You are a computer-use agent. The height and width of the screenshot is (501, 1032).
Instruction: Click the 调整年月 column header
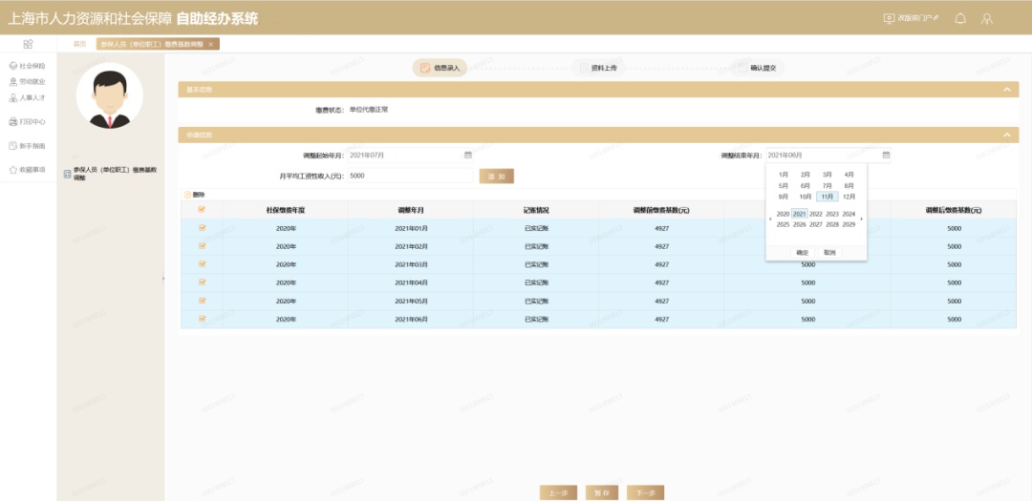tap(411, 210)
